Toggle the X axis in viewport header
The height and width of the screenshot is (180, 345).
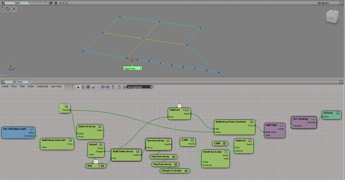click(x=60, y=3)
